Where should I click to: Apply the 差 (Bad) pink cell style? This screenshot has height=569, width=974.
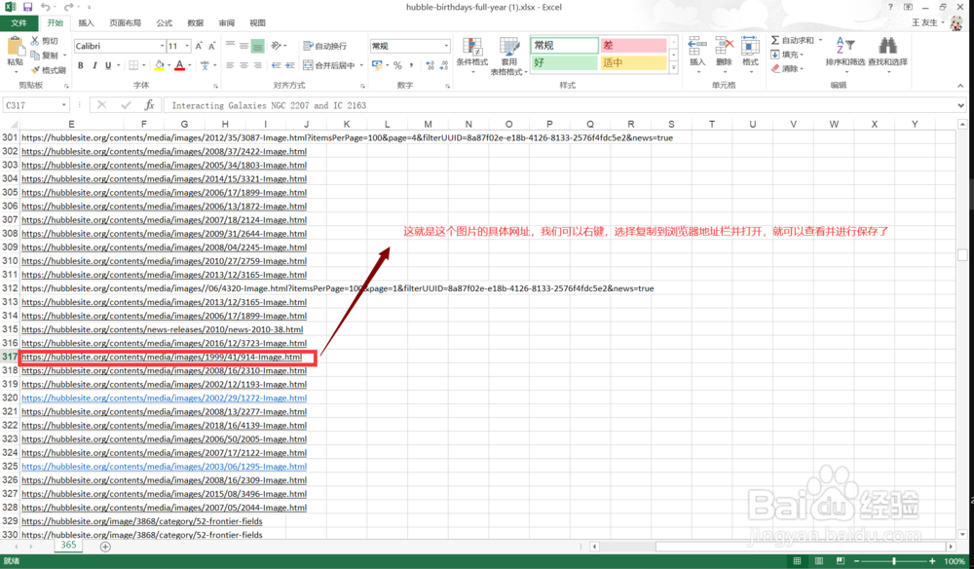634,46
